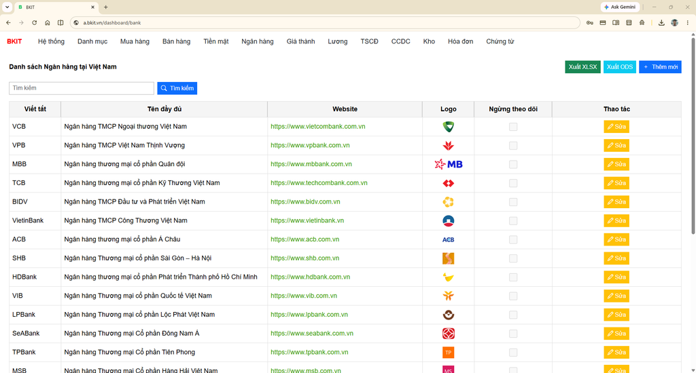Toggle Ngừng theo dõi for SHB
Screen dimensions: 696x373
pos(513,258)
